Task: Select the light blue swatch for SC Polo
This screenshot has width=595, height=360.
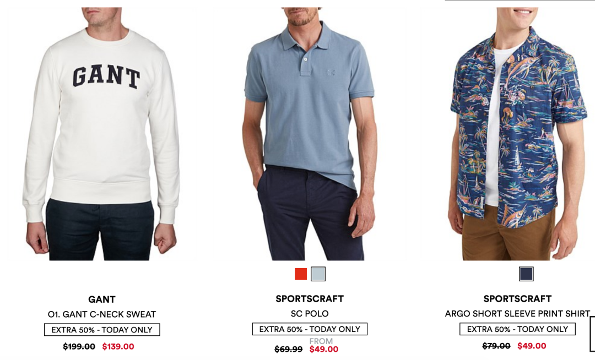Action: (318, 274)
